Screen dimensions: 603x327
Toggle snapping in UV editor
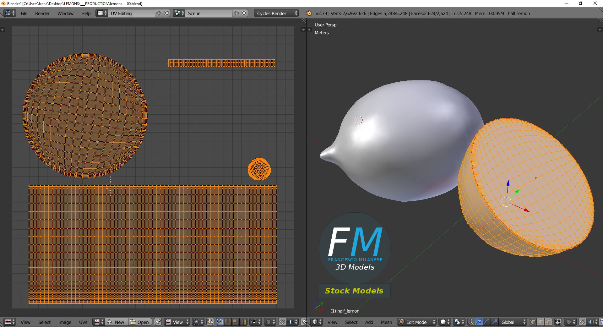(x=282, y=322)
